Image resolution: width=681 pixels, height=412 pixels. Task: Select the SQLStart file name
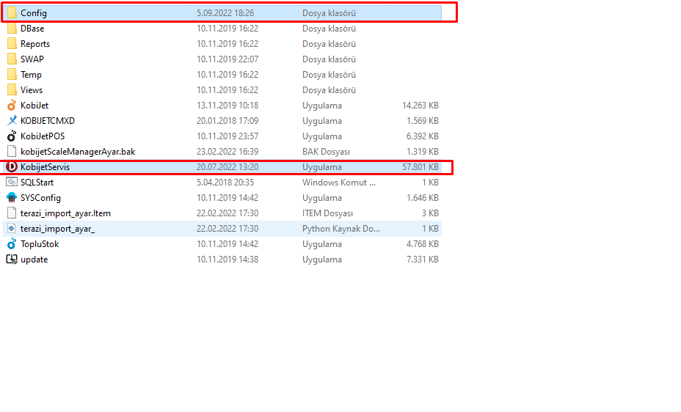click(37, 183)
